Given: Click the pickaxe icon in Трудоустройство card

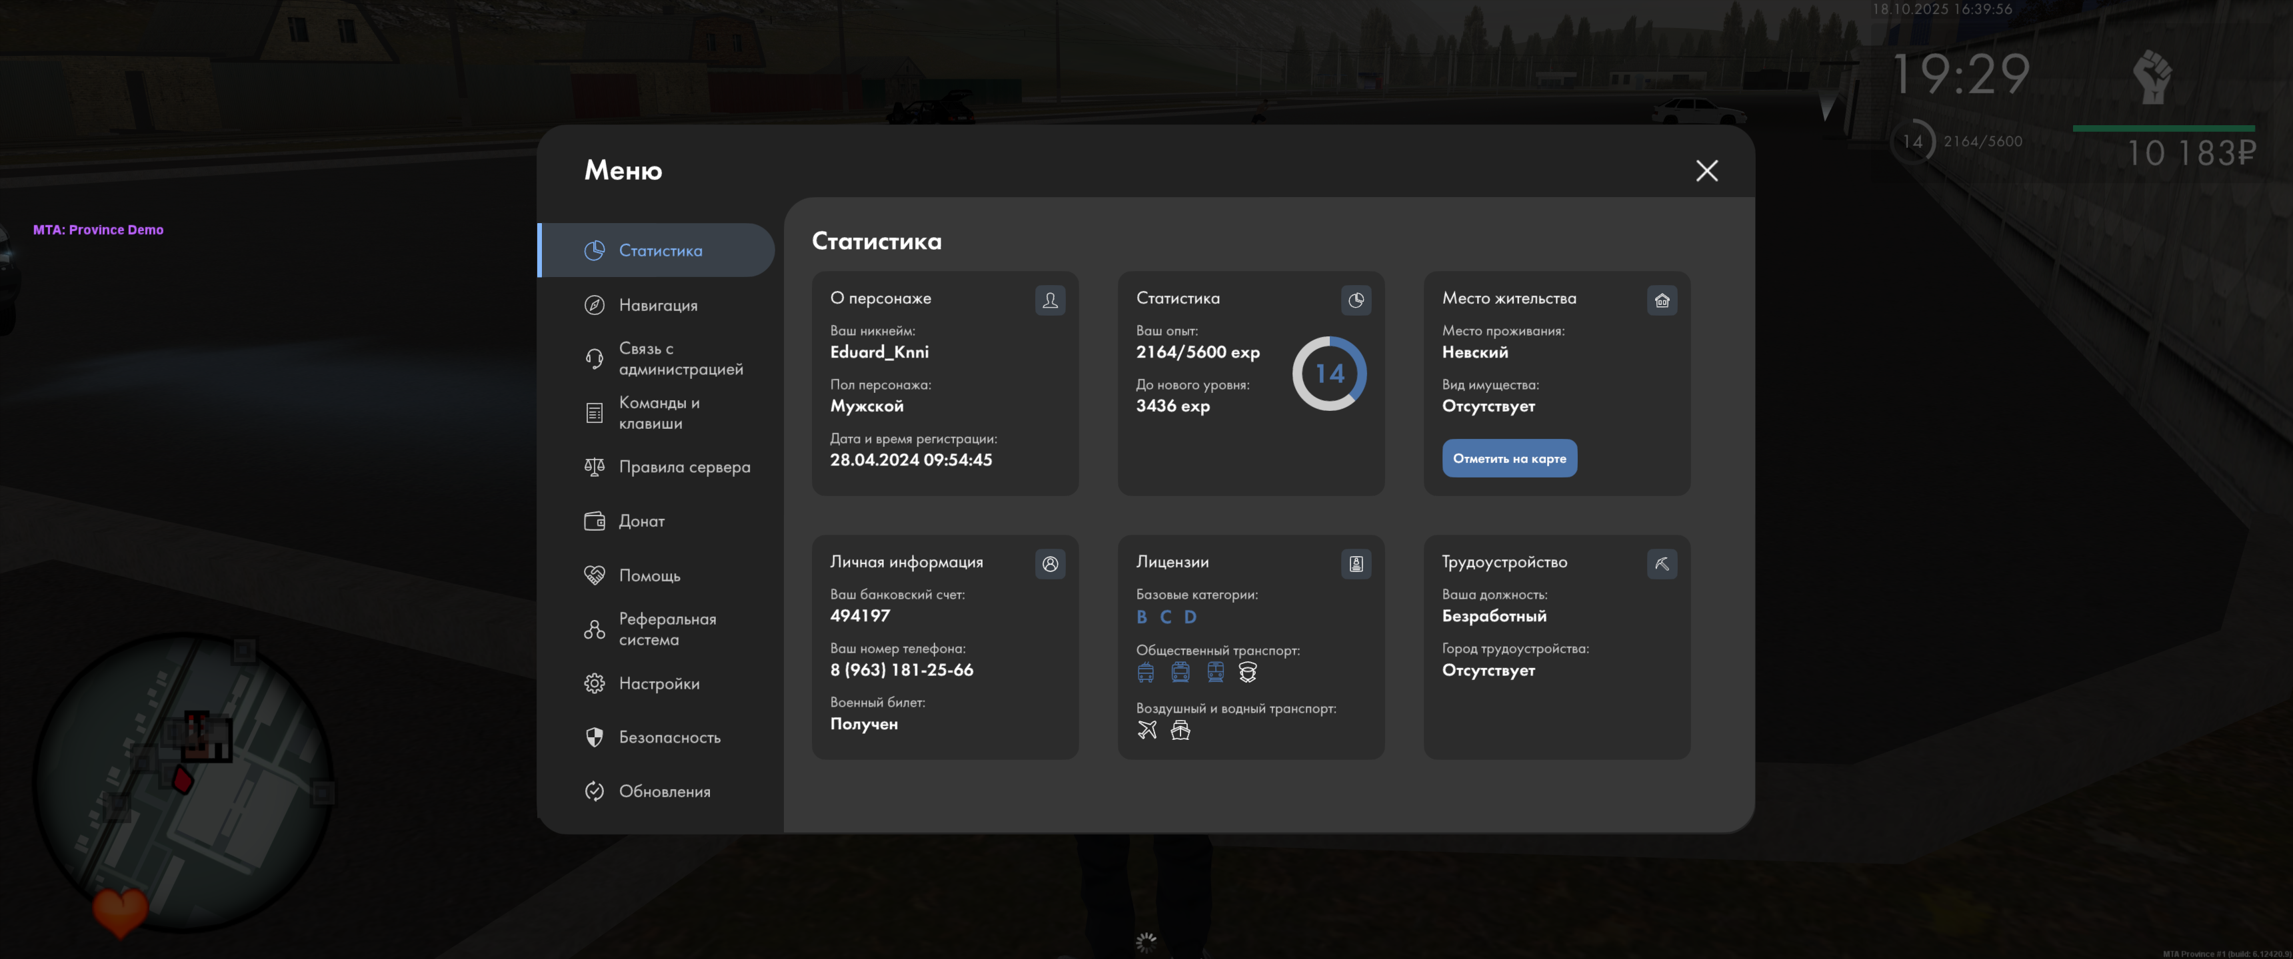Looking at the screenshot, I should click(x=1661, y=563).
